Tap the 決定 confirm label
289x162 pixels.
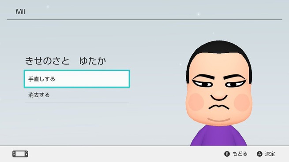[x=270, y=154]
